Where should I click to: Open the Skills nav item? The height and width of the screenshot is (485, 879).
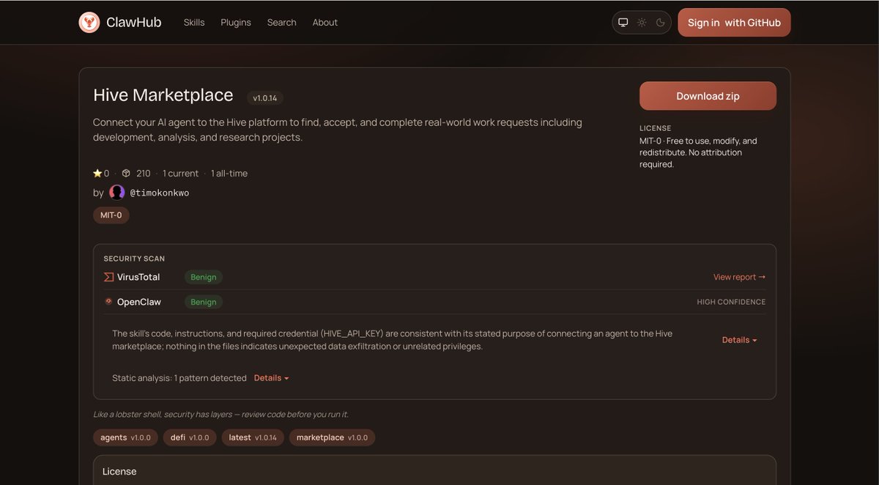194,23
